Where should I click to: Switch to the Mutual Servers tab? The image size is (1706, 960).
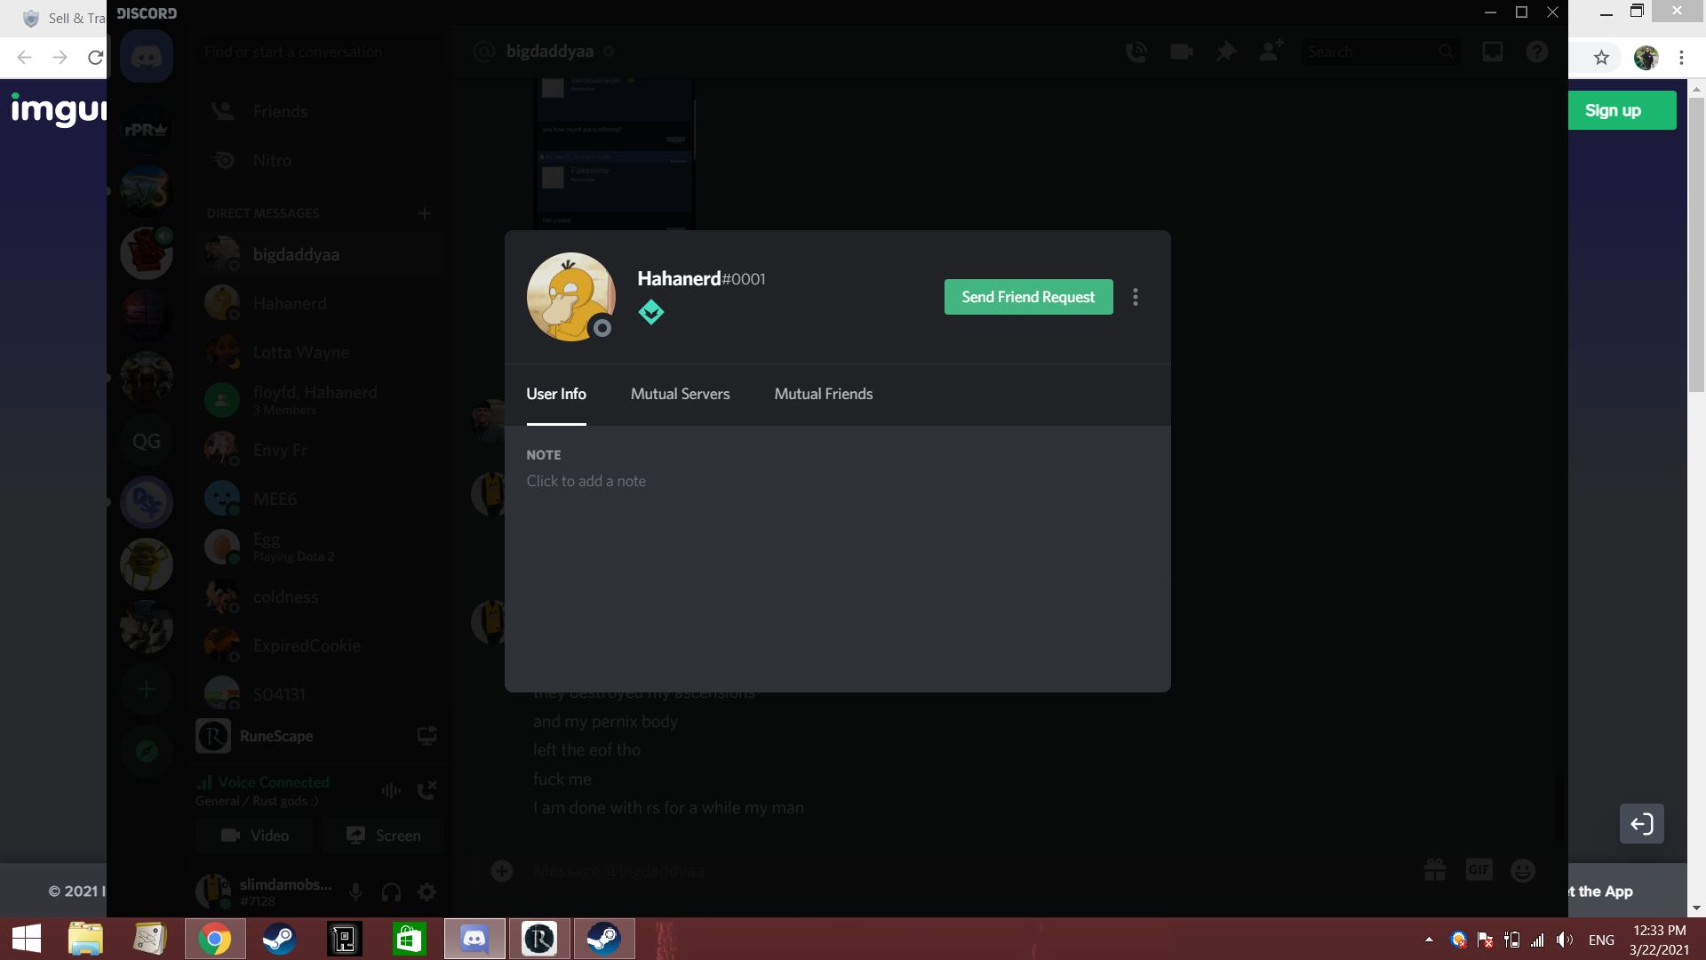click(x=680, y=394)
